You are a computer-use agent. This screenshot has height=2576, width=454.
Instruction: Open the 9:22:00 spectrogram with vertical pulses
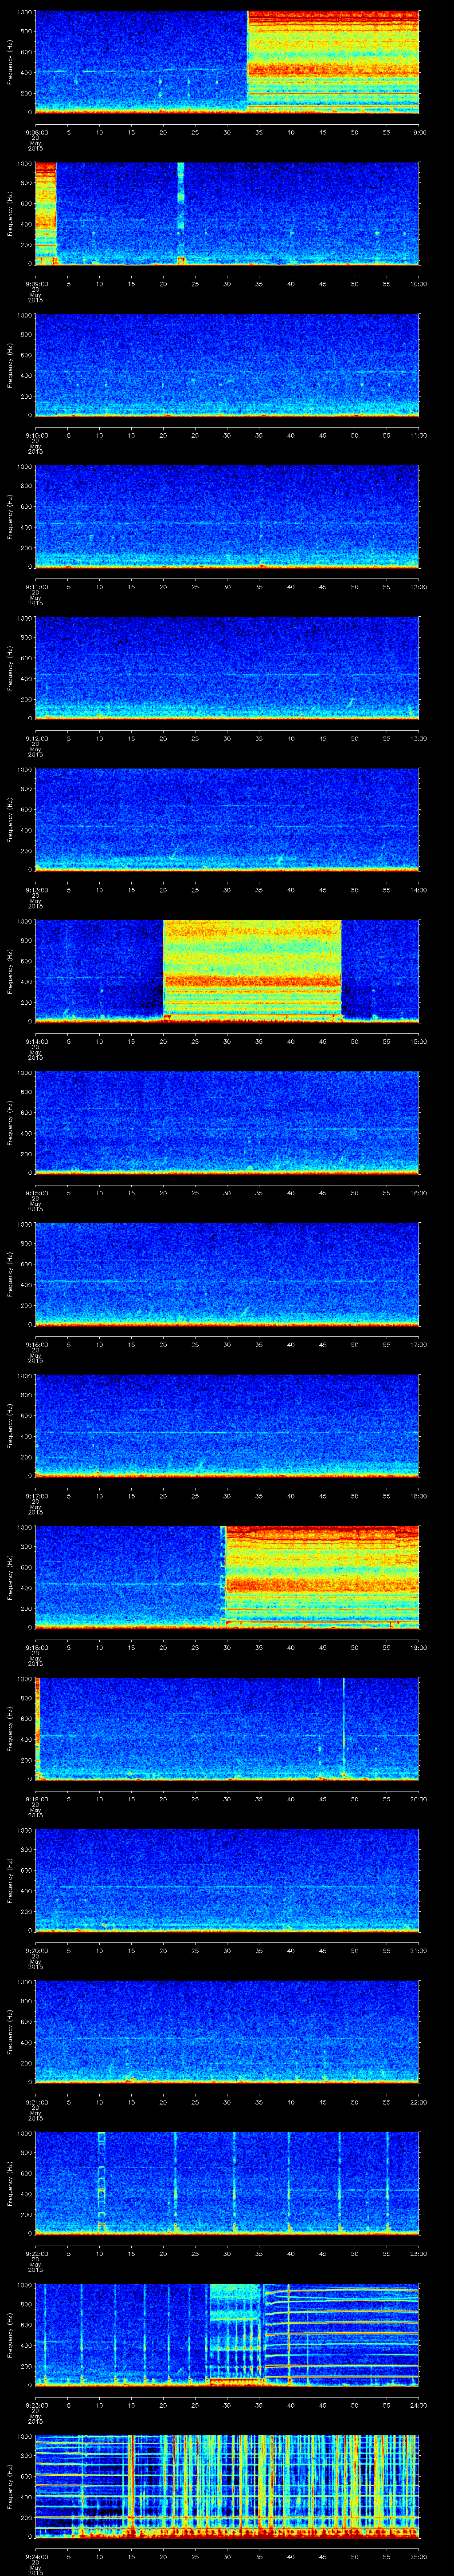pos(227,2183)
